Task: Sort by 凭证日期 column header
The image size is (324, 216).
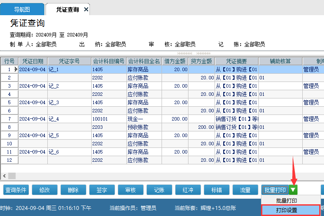Action: 33,61
